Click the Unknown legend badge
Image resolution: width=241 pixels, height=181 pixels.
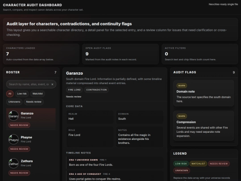182,171
